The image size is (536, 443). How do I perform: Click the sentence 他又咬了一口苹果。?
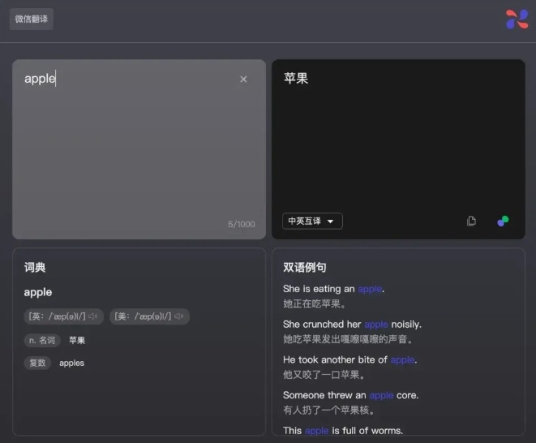pyautogui.click(x=324, y=375)
